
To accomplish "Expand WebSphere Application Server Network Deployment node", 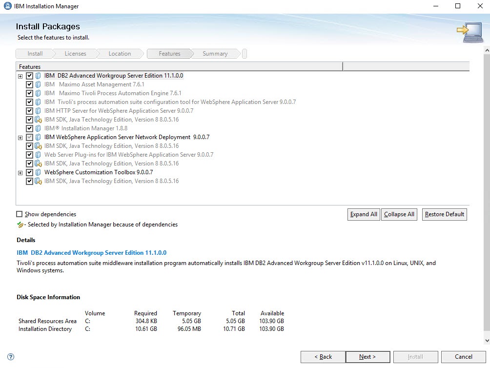I will (x=20, y=138).
